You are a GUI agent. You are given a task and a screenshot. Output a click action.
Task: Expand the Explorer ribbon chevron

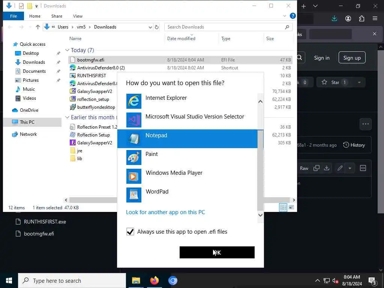(x=285, y=16)
